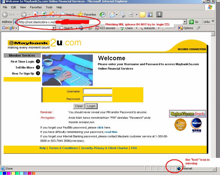Click the highlighter pen icon on Google toolbar

(198, 28)
